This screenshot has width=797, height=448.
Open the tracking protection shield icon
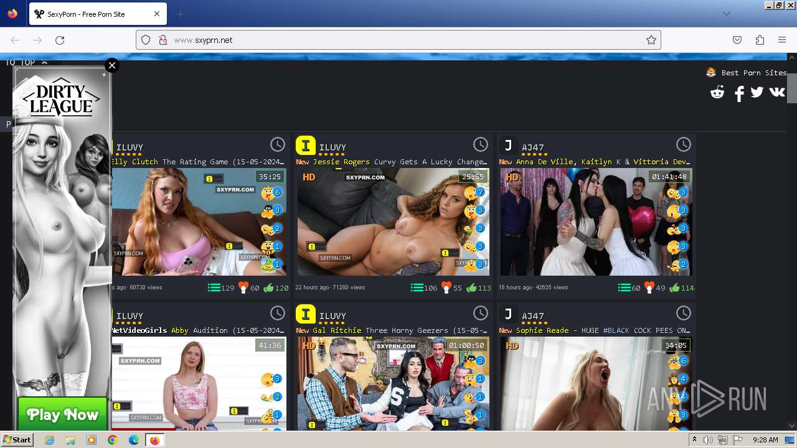(146, 40)
